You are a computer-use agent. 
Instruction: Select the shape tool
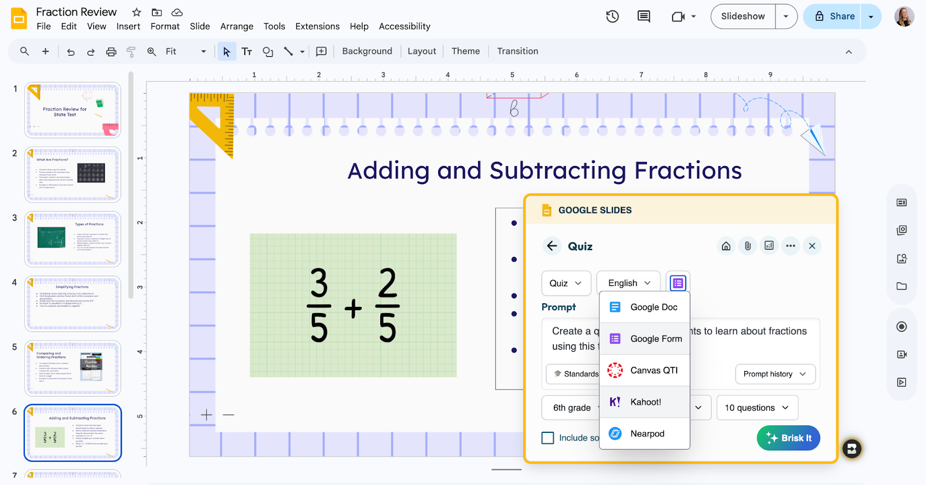click(267, 52)
